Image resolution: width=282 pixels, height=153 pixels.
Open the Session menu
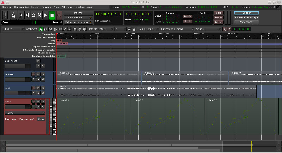6,7
